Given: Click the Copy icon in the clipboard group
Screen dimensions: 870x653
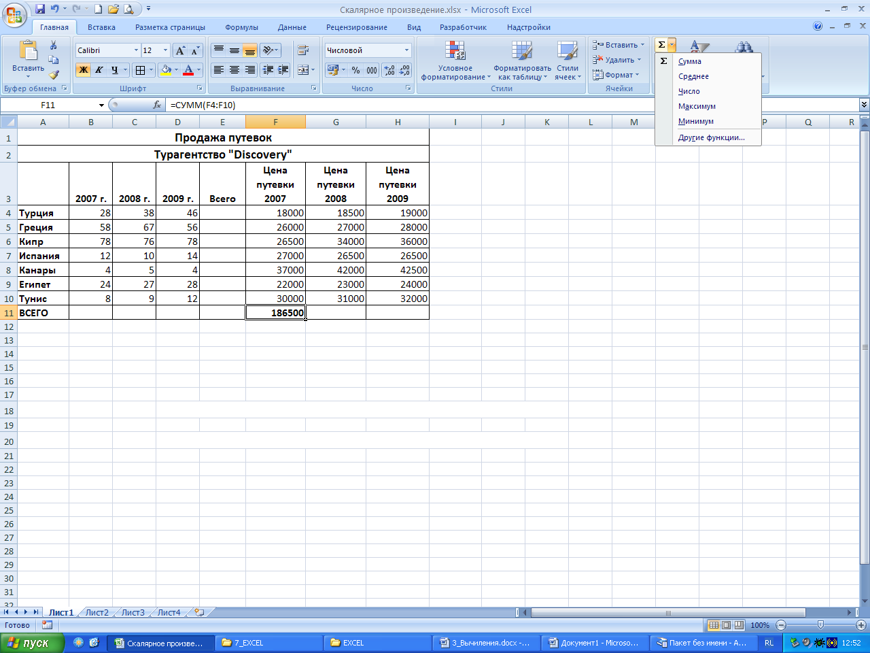Looking at the screenshot, I should pyautogui.click(x=54, y=60).
